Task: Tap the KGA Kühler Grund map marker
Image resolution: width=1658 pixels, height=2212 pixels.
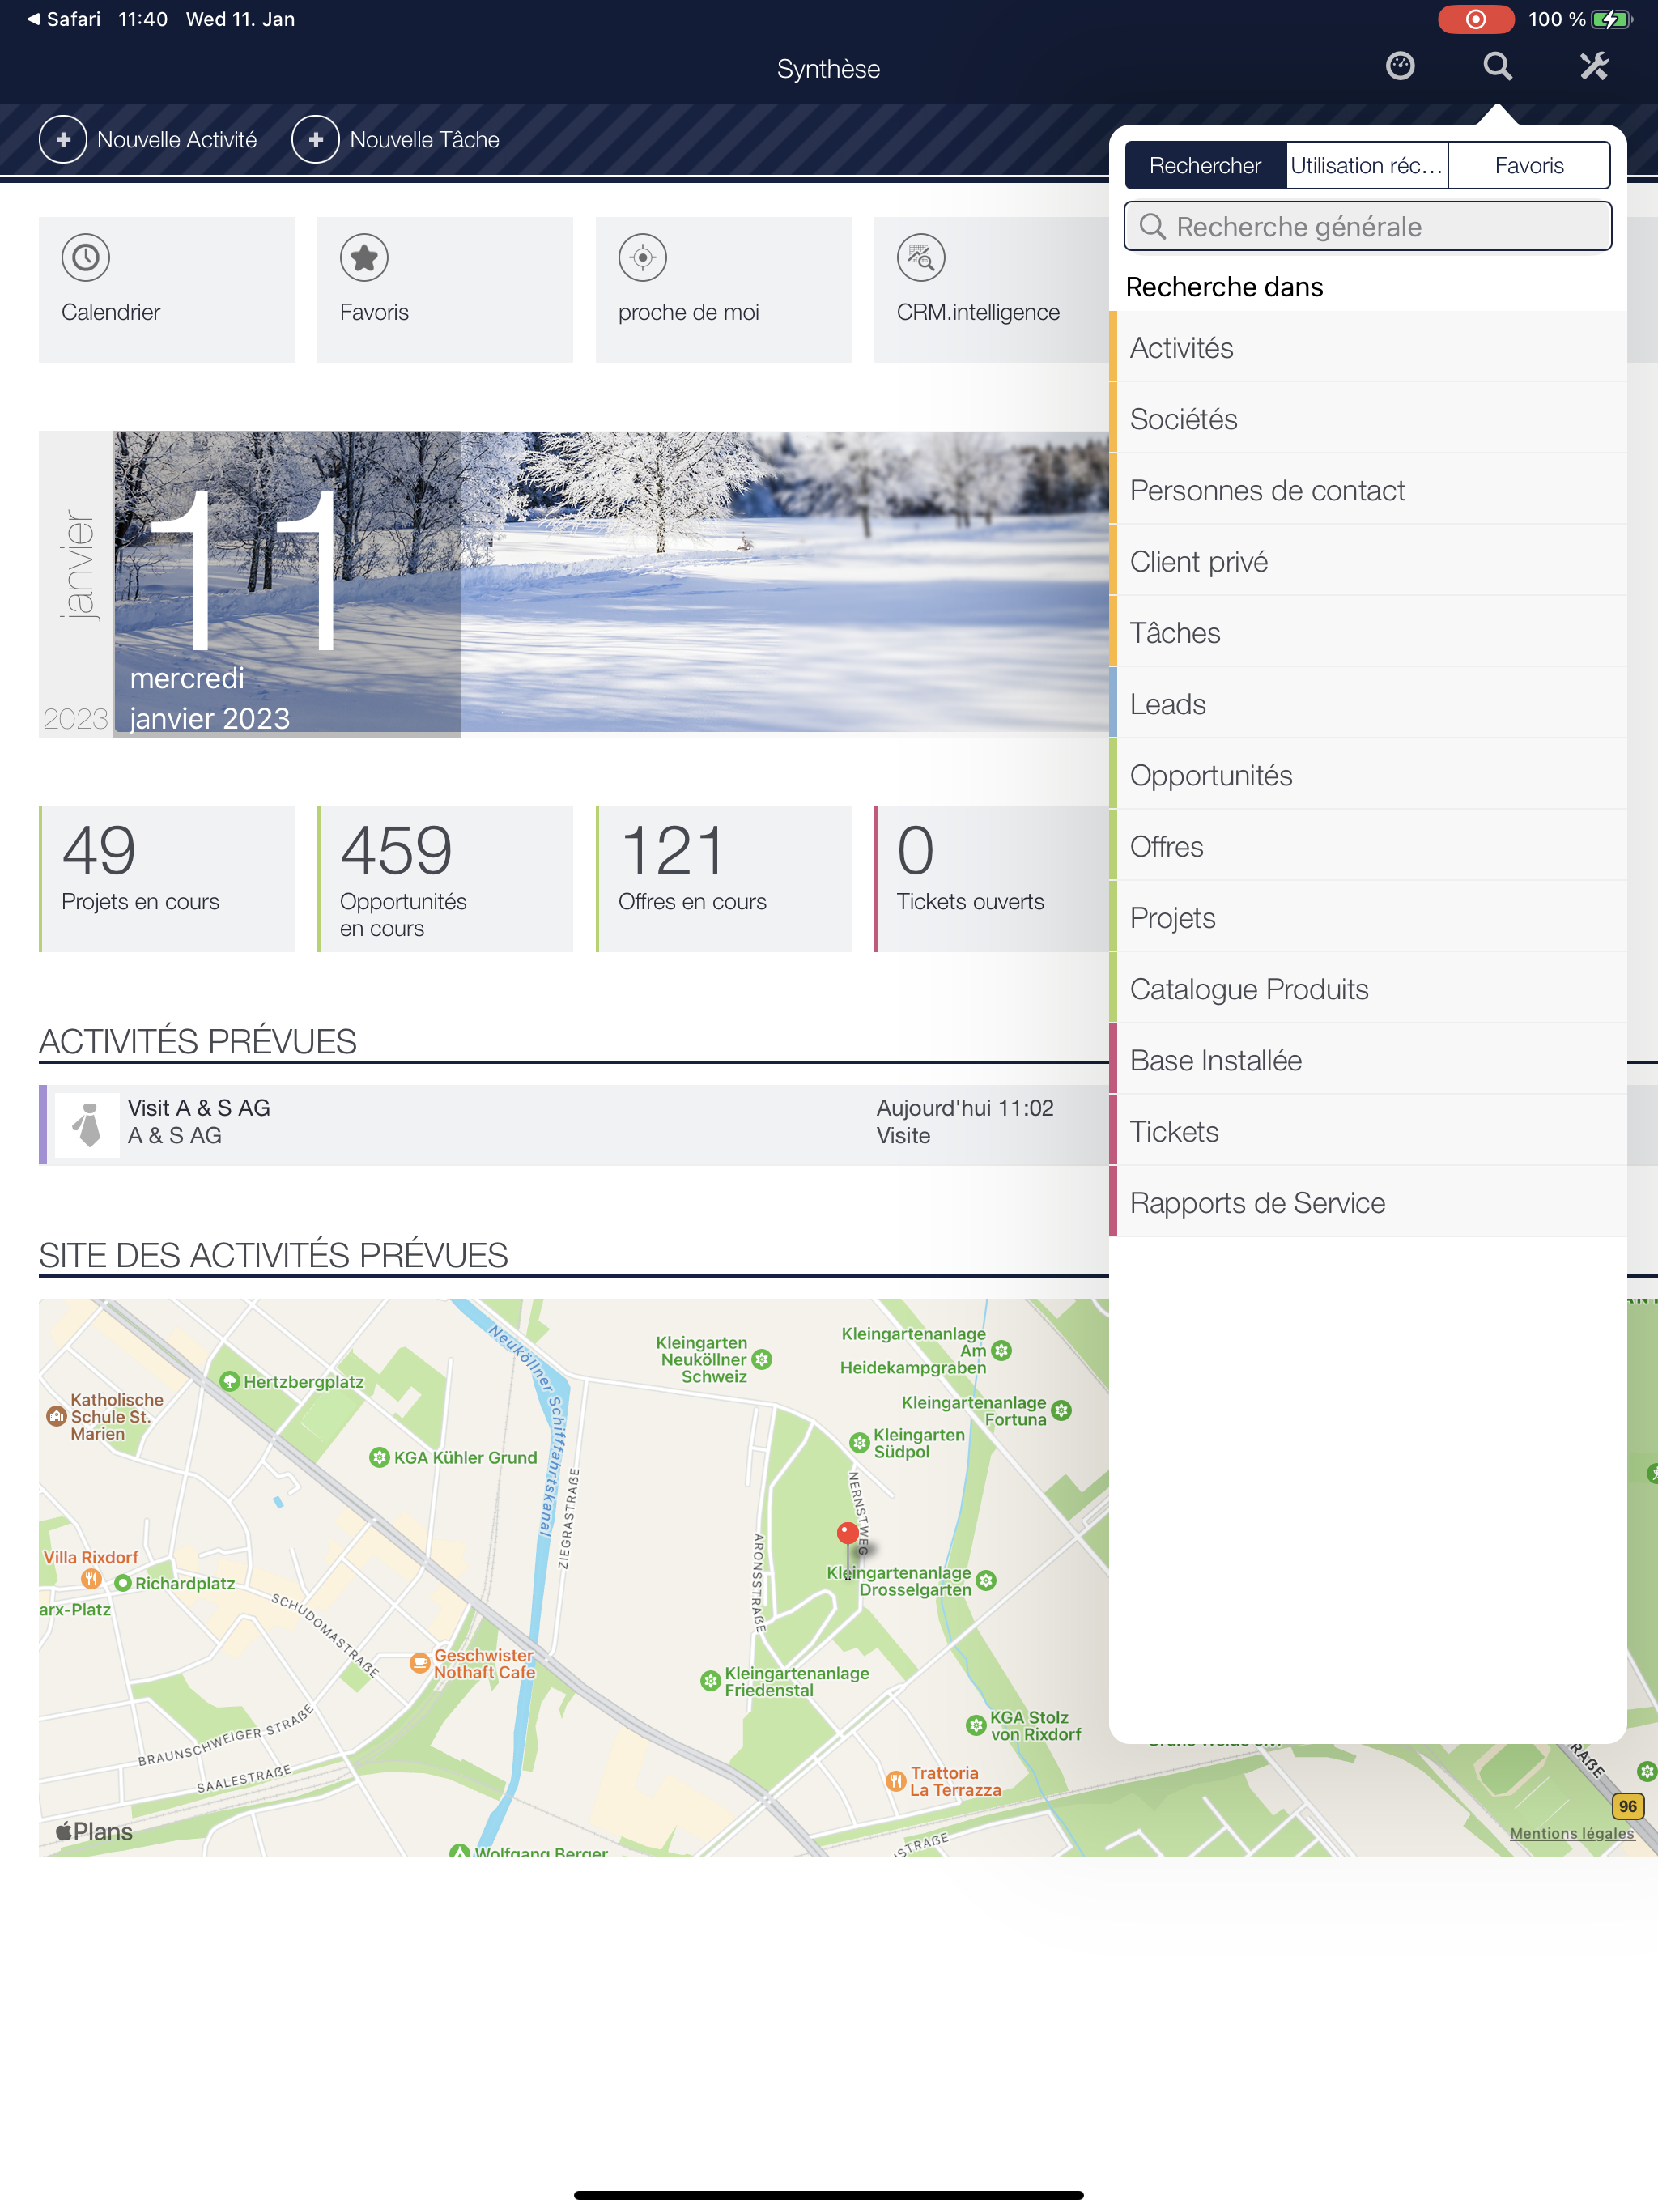Action: tap(379, 1457)
